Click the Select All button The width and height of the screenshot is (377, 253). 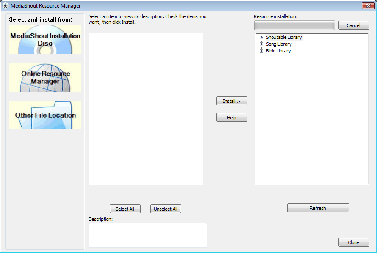(x=125, y=209)
